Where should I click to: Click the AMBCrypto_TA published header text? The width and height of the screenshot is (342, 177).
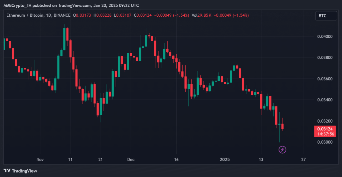click(x=71, y=5)
